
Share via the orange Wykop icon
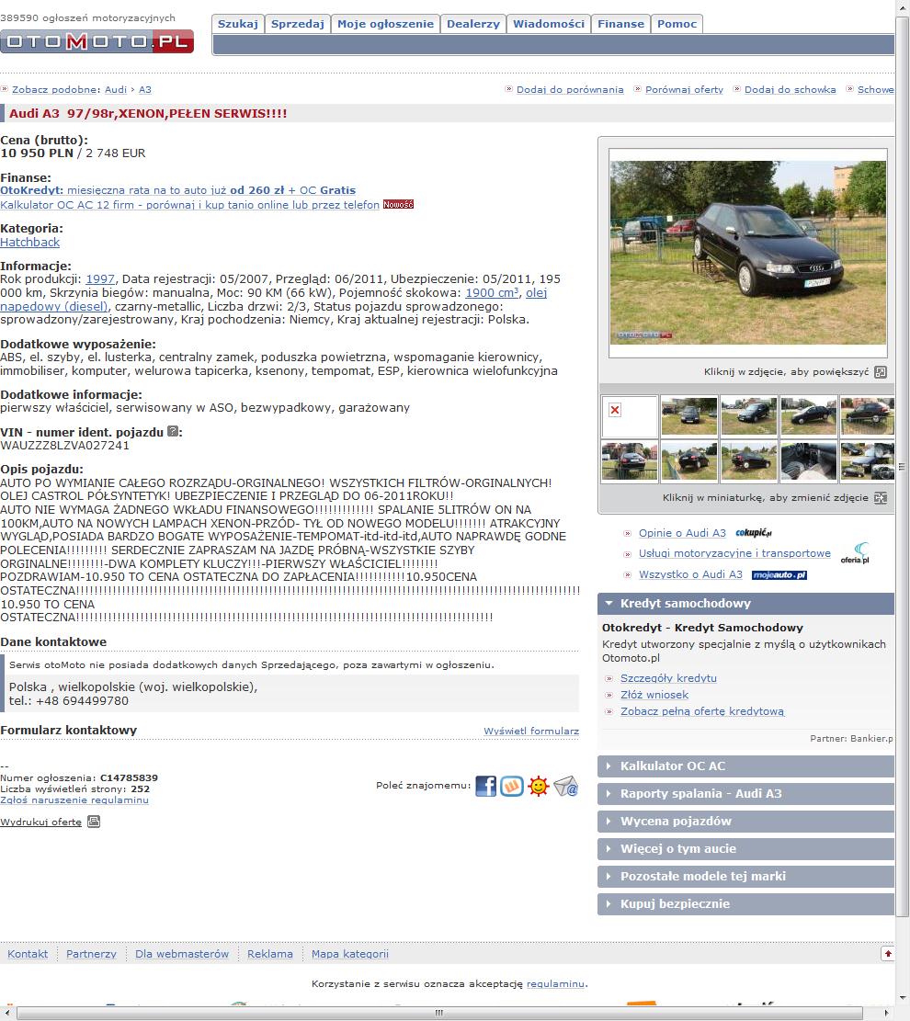coord(512,786)
